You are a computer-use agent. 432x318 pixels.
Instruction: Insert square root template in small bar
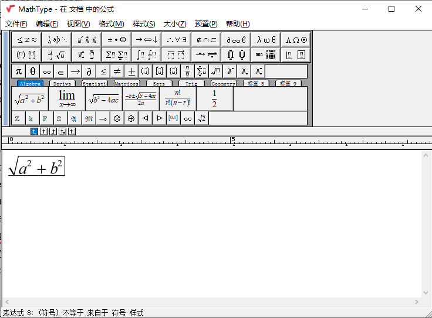click(216, 71)
